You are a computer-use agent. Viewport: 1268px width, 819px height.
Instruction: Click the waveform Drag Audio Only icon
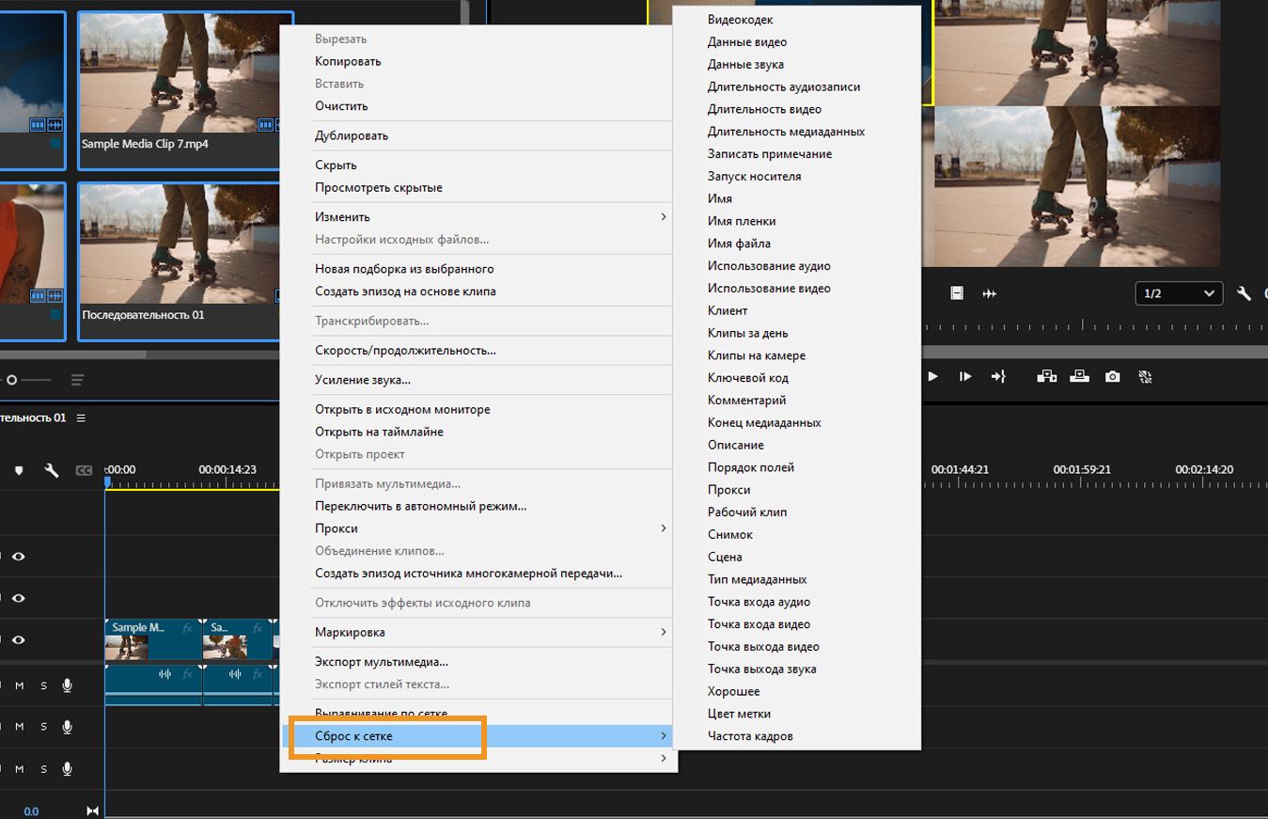989,293
